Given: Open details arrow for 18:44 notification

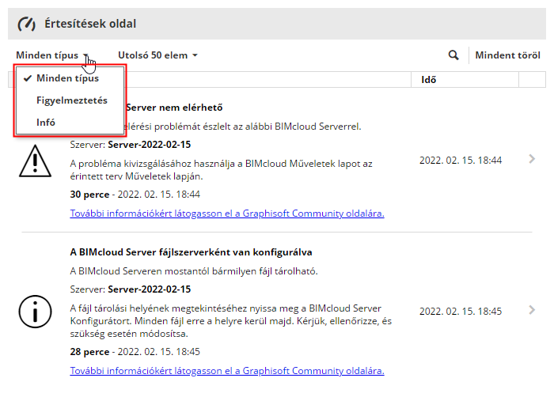Looking at the screenshot, I should pyautogui.click(x=532, y=159).
